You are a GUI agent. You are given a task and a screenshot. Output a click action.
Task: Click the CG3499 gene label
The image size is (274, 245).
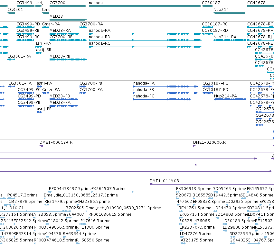coord(24,3)
